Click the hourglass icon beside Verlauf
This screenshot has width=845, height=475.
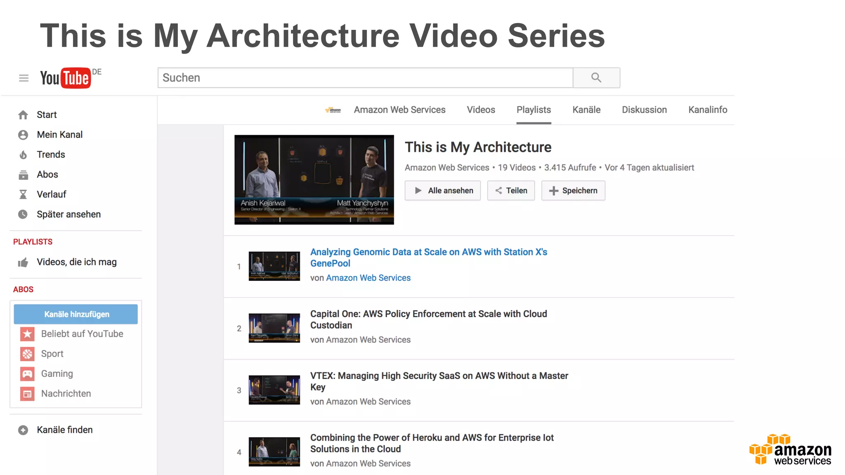(x=23, y=194)
